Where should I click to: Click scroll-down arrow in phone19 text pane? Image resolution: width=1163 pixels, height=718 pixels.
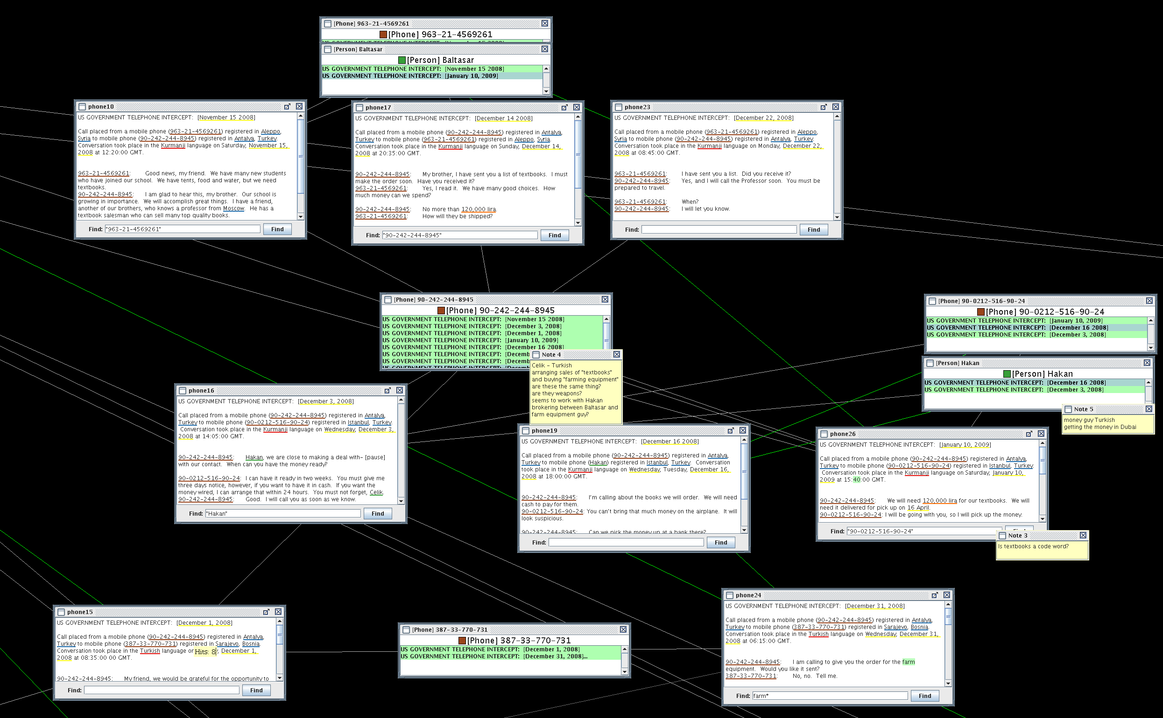pos(744,531)
